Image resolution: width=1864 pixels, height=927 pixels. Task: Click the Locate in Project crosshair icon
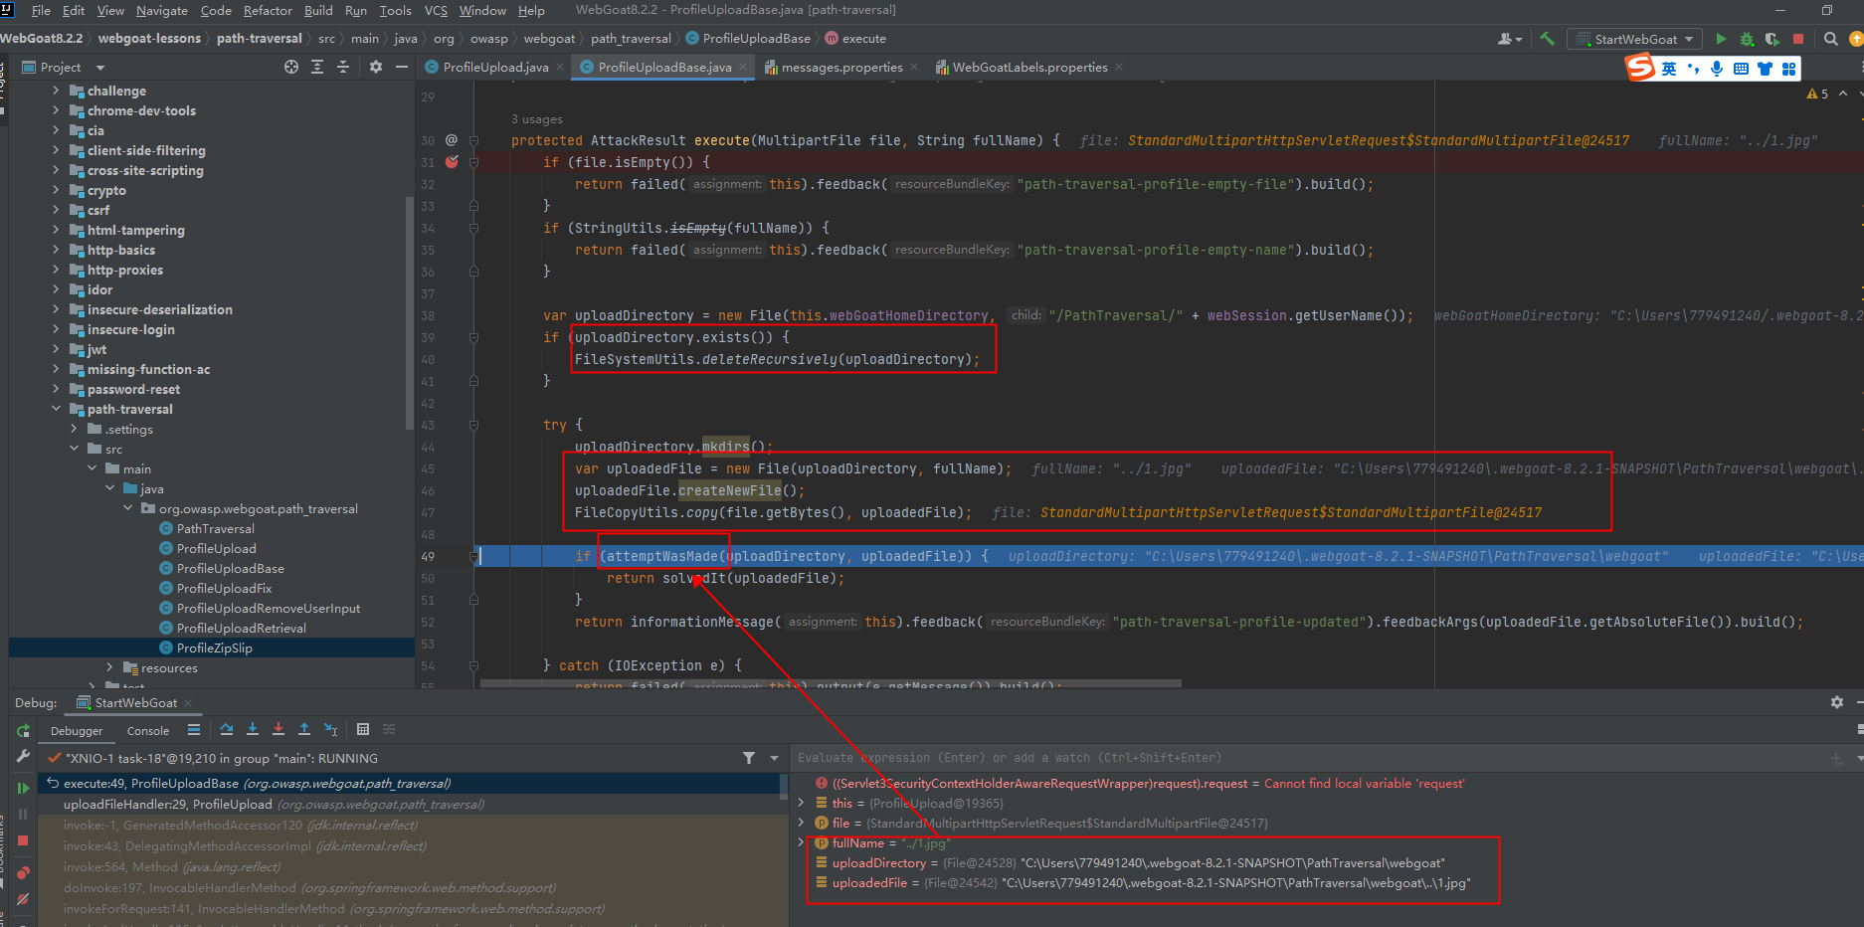[x=291, y=67]
